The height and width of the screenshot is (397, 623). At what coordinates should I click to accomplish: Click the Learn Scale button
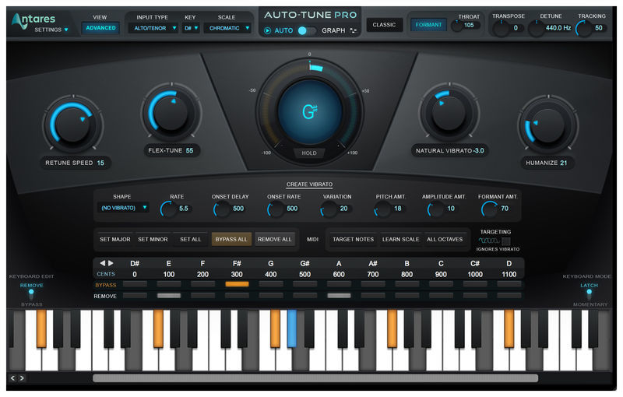point(399,239)
